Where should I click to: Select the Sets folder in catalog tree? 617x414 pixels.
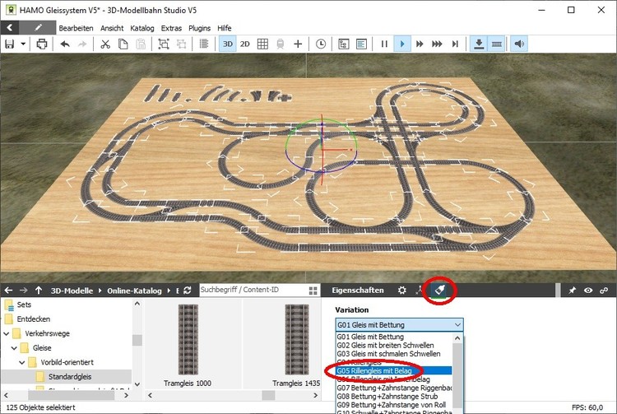click(x=24, y=305)
